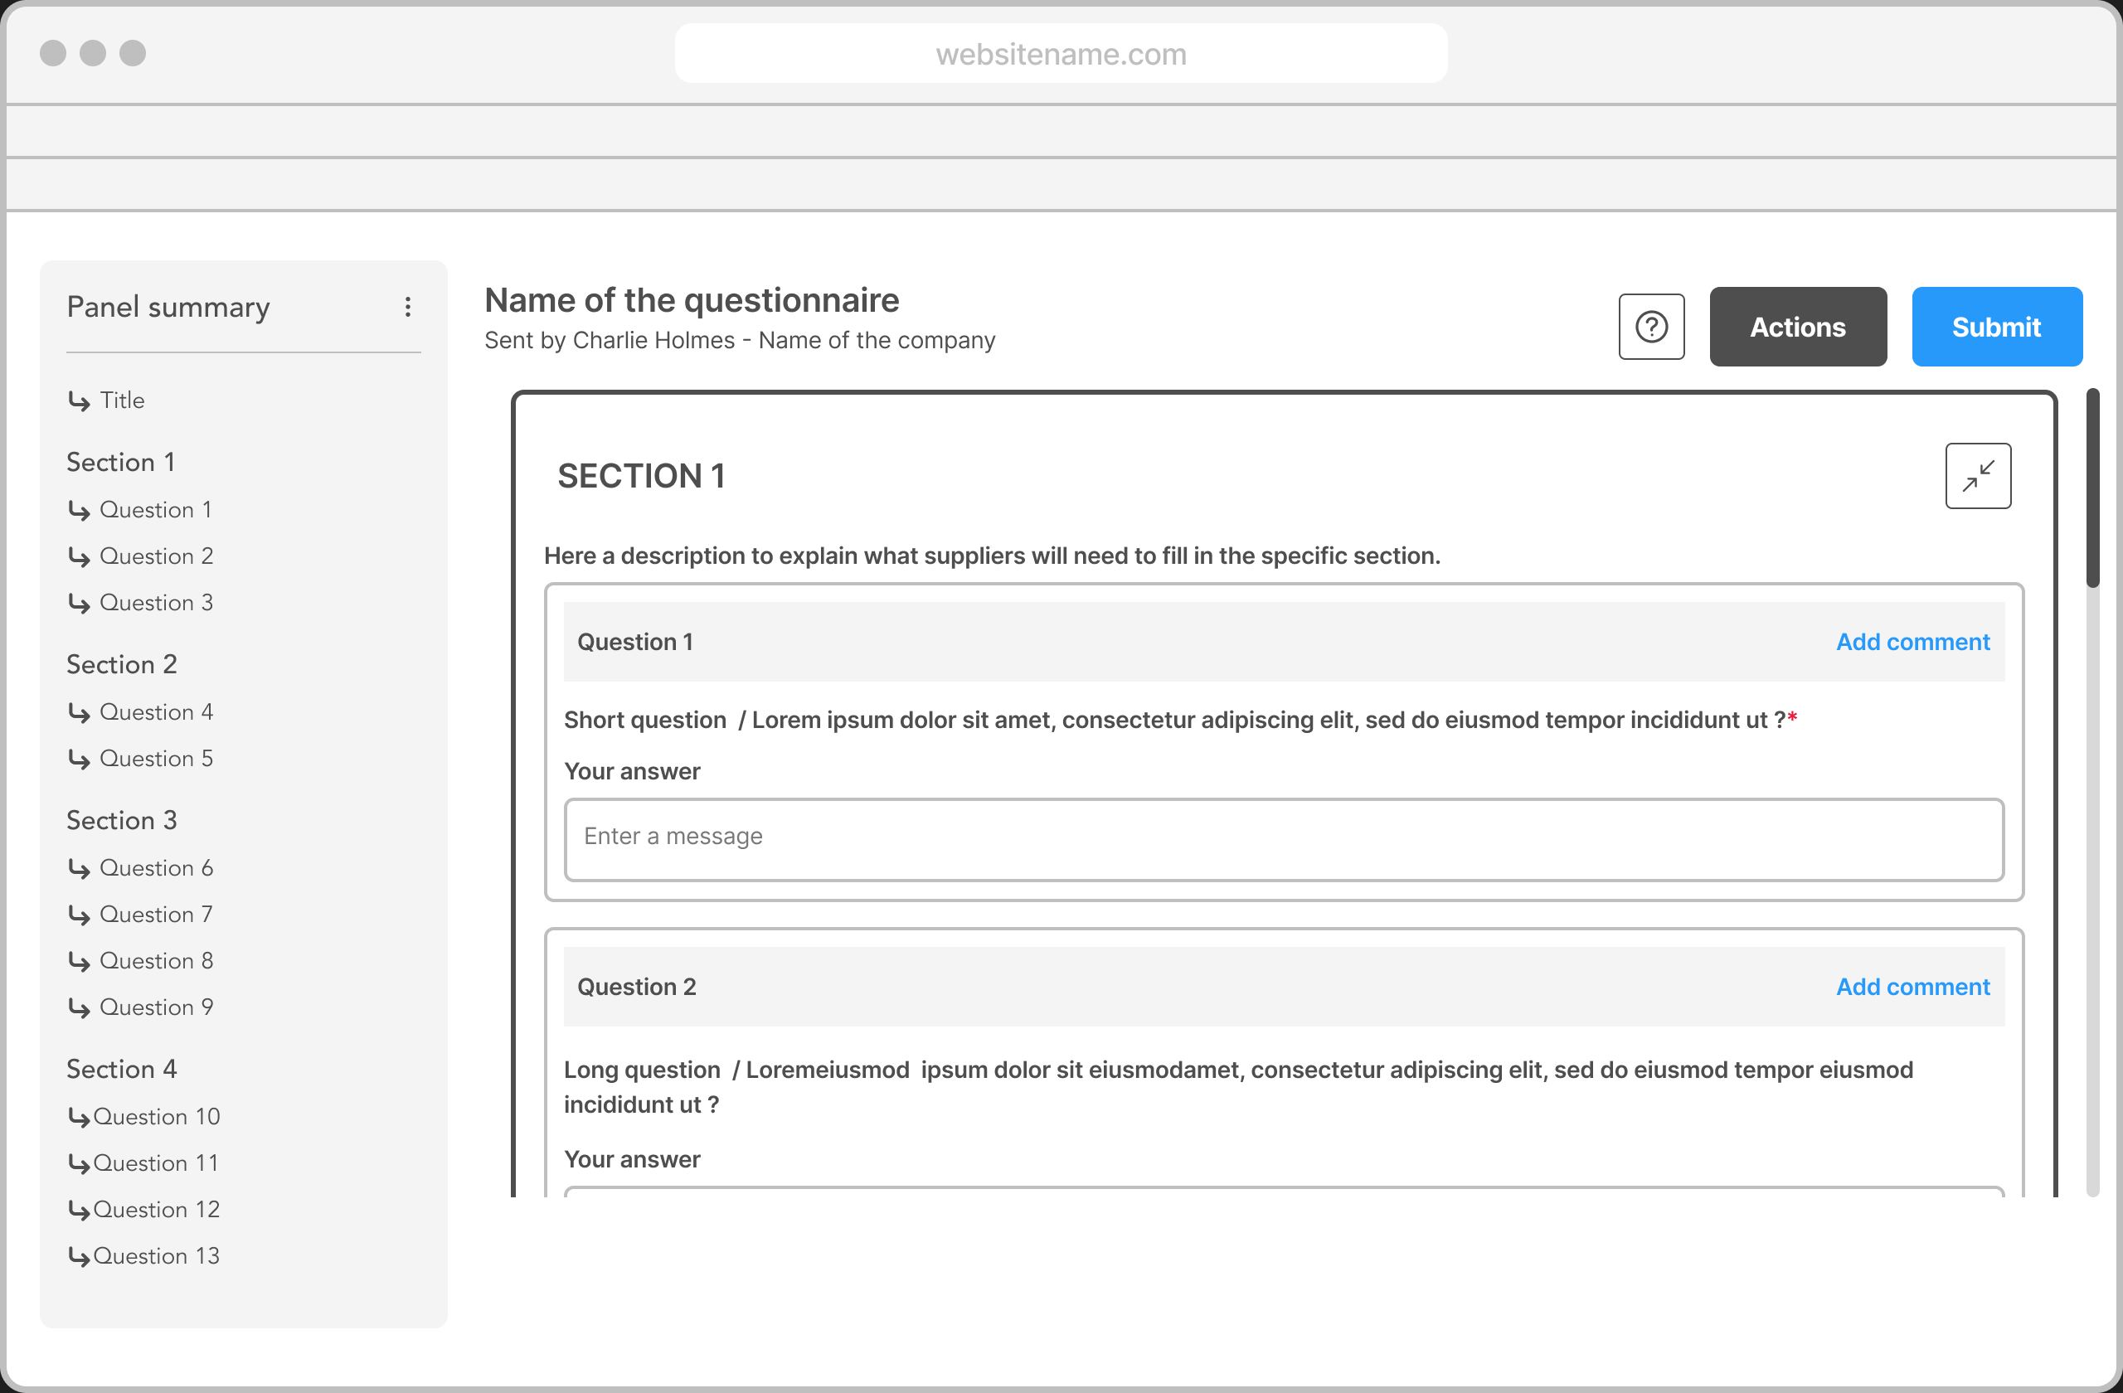The image size is (2123, 1393).
Task: Jump to Section 3 in sidebar
Action: point(122,821)
